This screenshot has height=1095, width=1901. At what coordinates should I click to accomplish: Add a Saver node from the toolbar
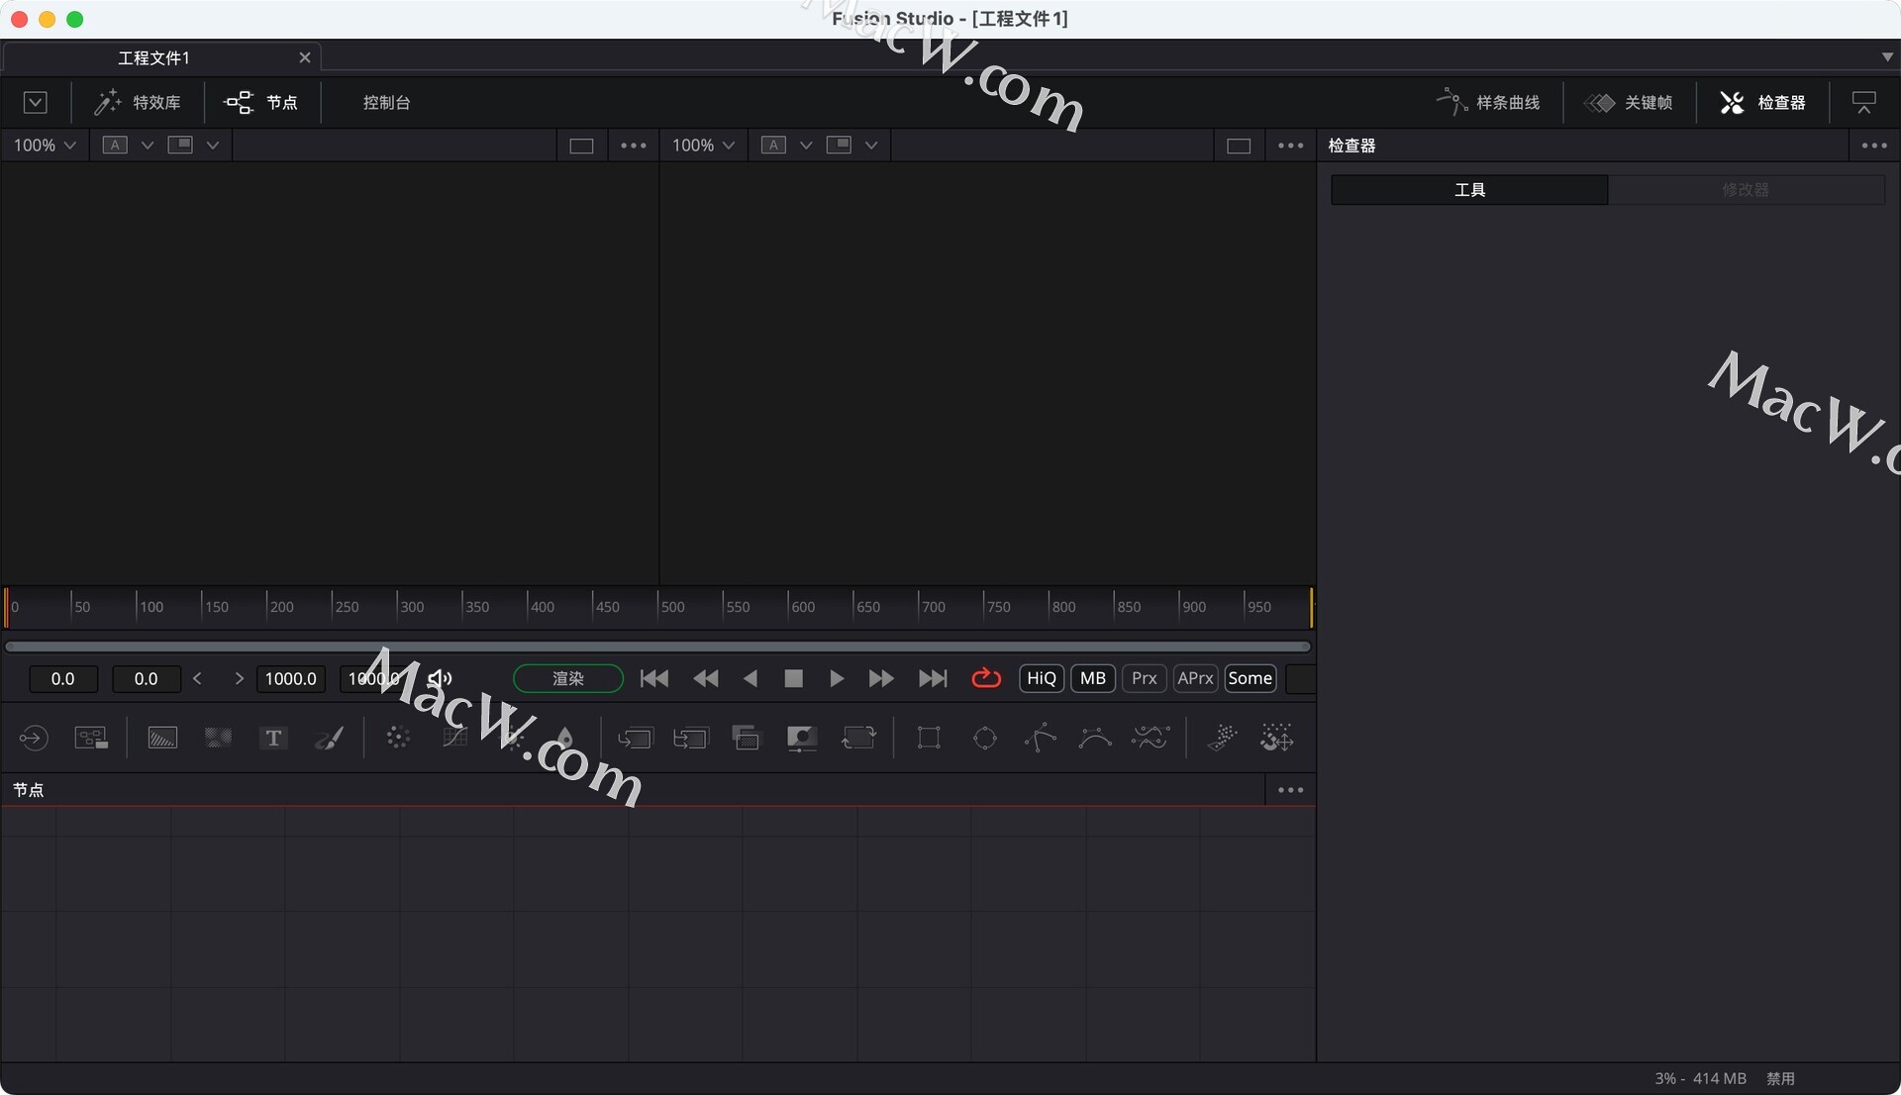(91, 738)
